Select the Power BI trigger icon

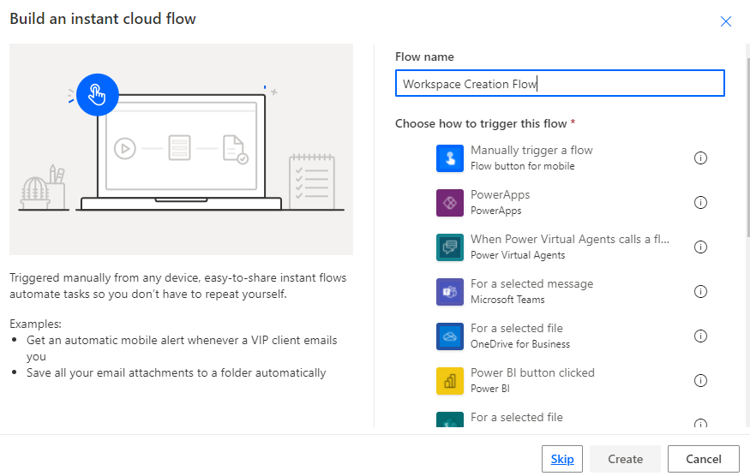(450, 381)
